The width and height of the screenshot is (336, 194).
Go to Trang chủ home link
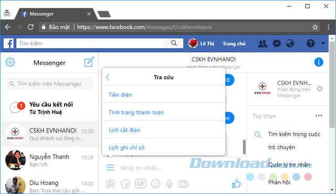point(234,44)
